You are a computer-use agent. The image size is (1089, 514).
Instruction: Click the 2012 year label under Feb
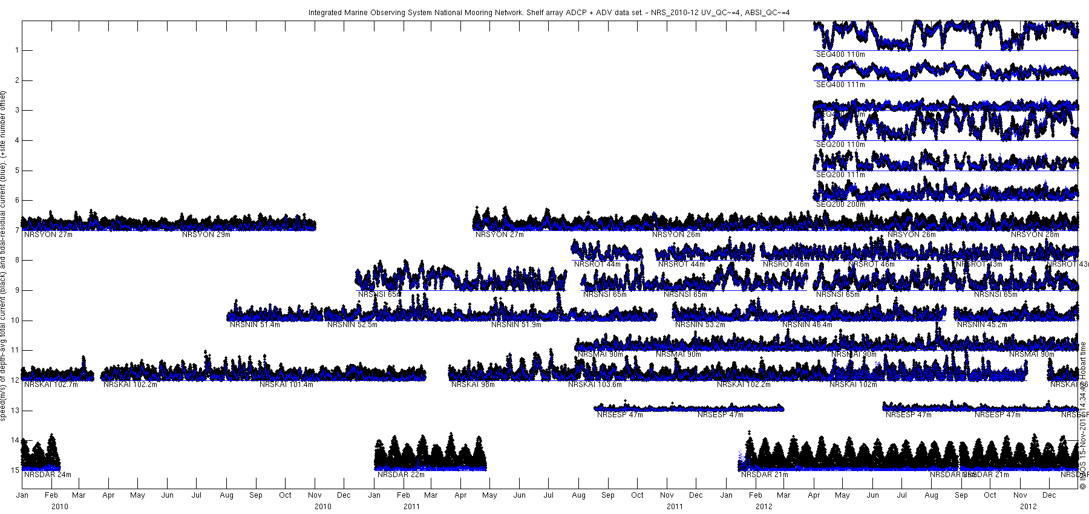[x=764, y=506]
